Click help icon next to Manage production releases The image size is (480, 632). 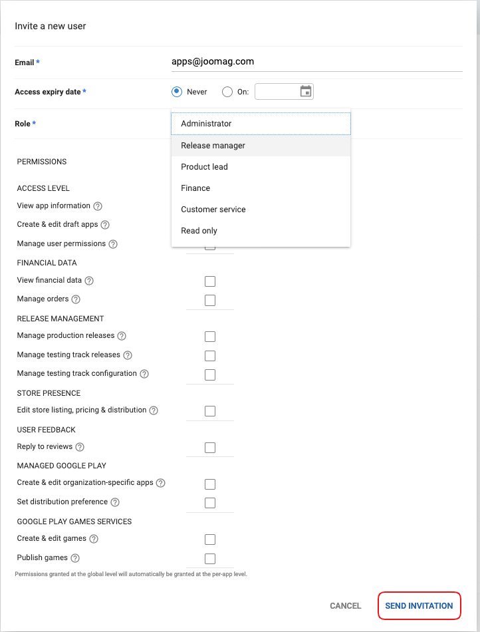coord(122,336)
